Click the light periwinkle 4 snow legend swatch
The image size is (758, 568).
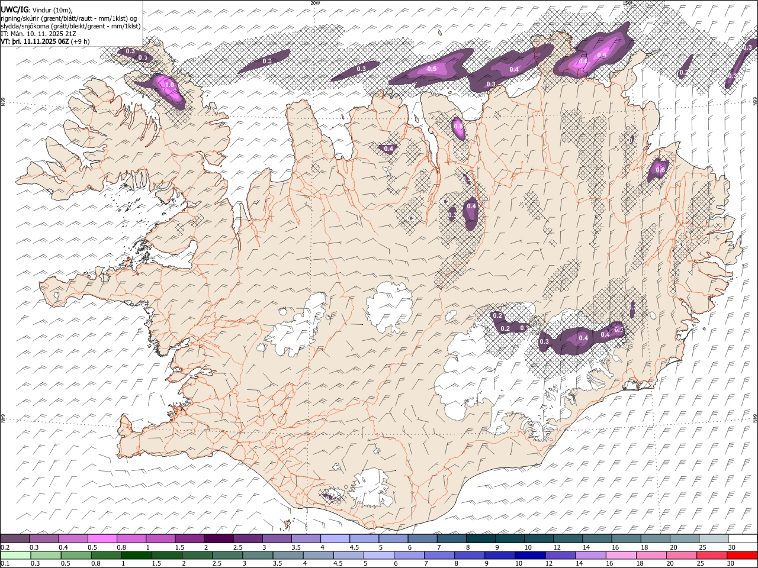click(x=335, y=538)
